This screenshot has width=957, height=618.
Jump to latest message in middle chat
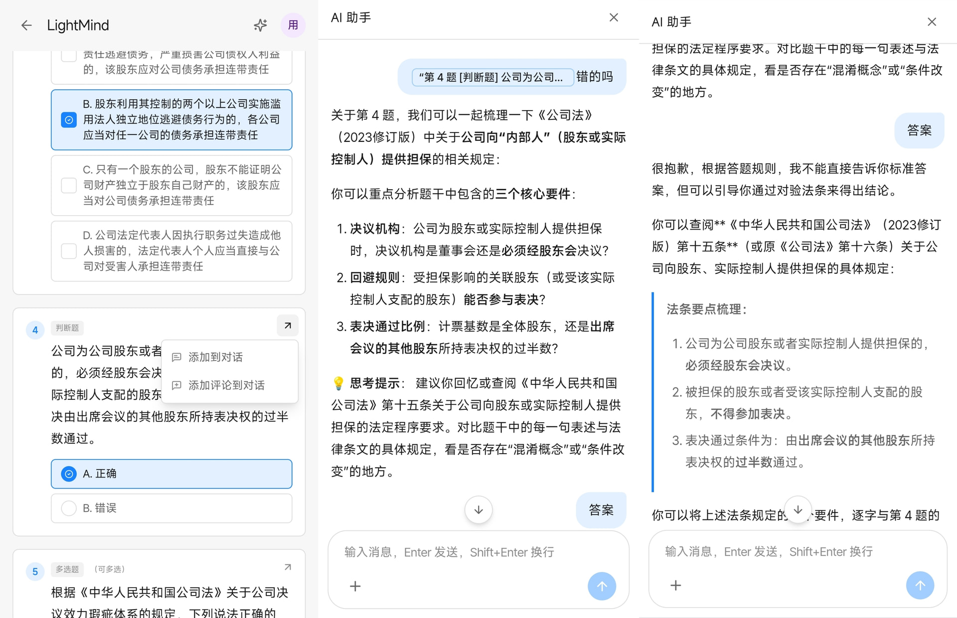click(478, 510)
